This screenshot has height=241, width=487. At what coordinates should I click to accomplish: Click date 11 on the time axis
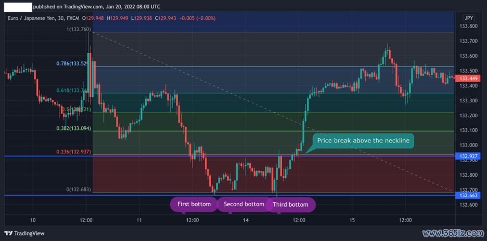point(139,221)
